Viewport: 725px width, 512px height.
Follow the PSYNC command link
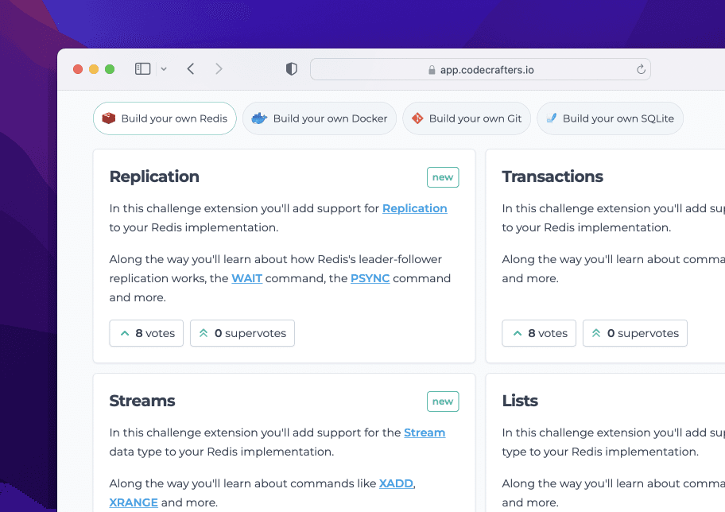370,278
